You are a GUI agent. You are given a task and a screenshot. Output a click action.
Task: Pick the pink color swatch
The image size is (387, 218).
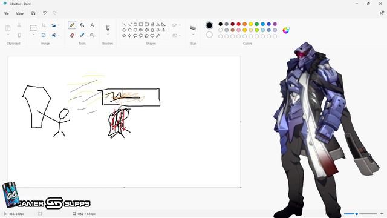[x=239, y=30]
